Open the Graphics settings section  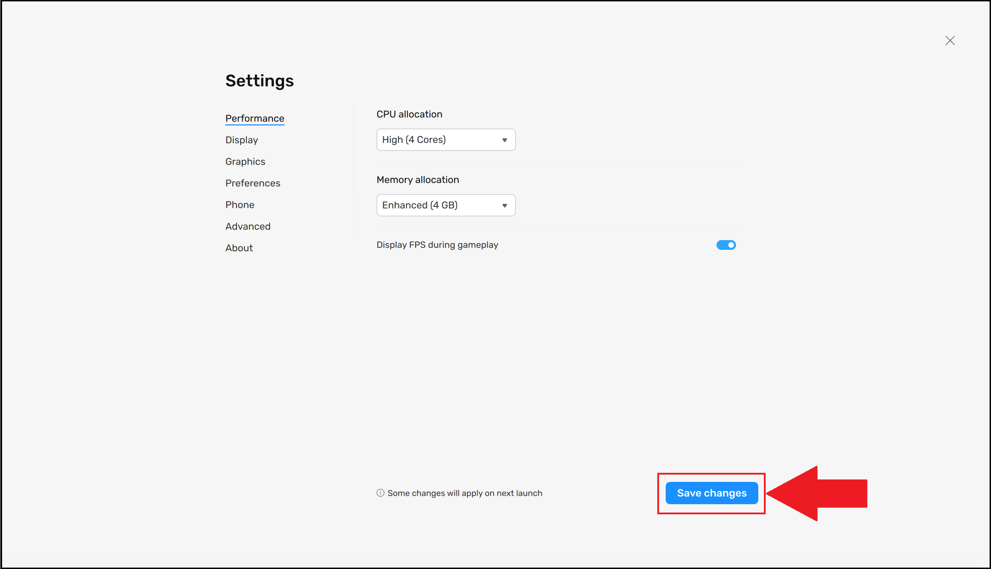[245, 162]
